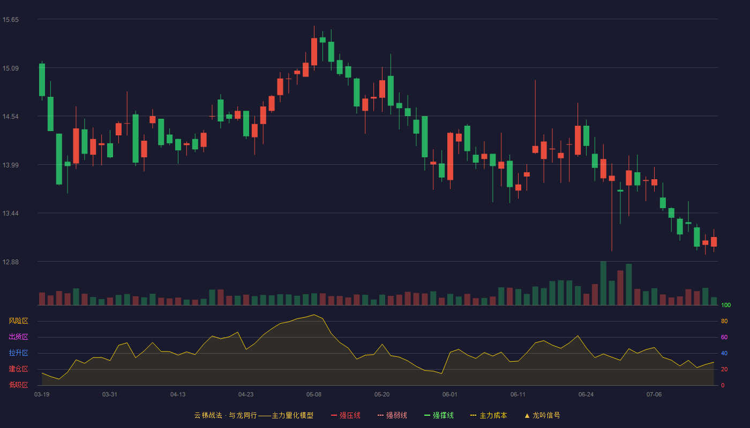This screenshot has width=750, height=428.
Task: Click the purple 60 indicator axis value
Action: tap(724, 337)
